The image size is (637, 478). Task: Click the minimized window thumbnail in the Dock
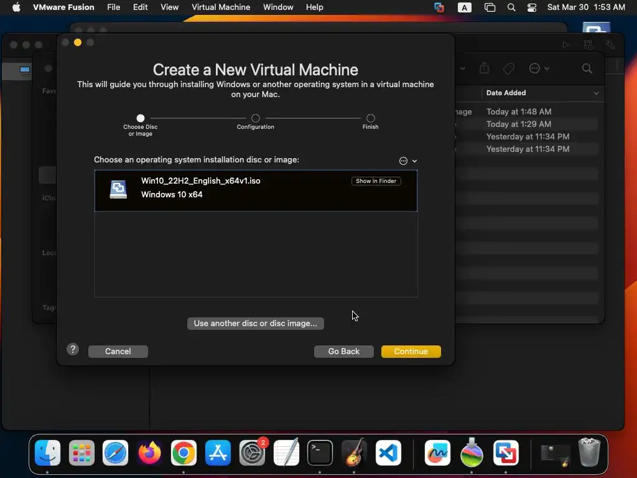pos(556,455)
